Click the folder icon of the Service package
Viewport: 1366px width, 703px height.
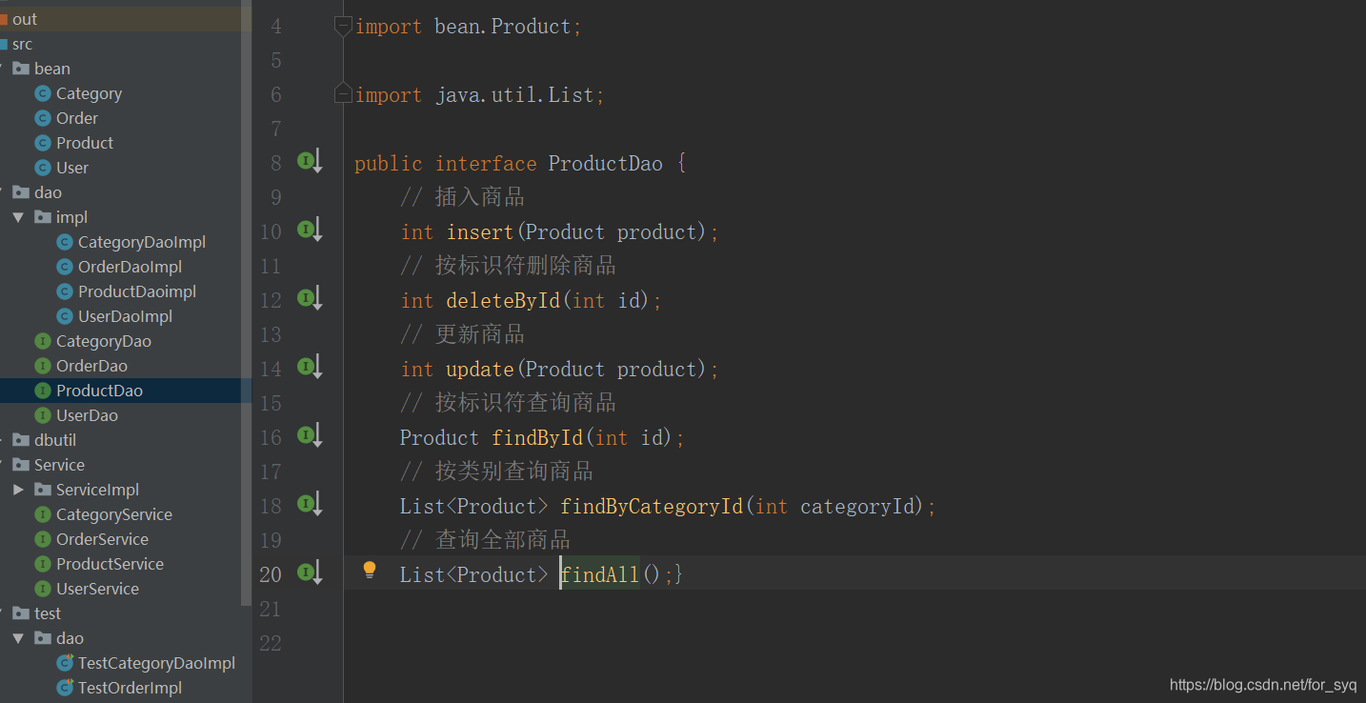[x=21, y=465]
